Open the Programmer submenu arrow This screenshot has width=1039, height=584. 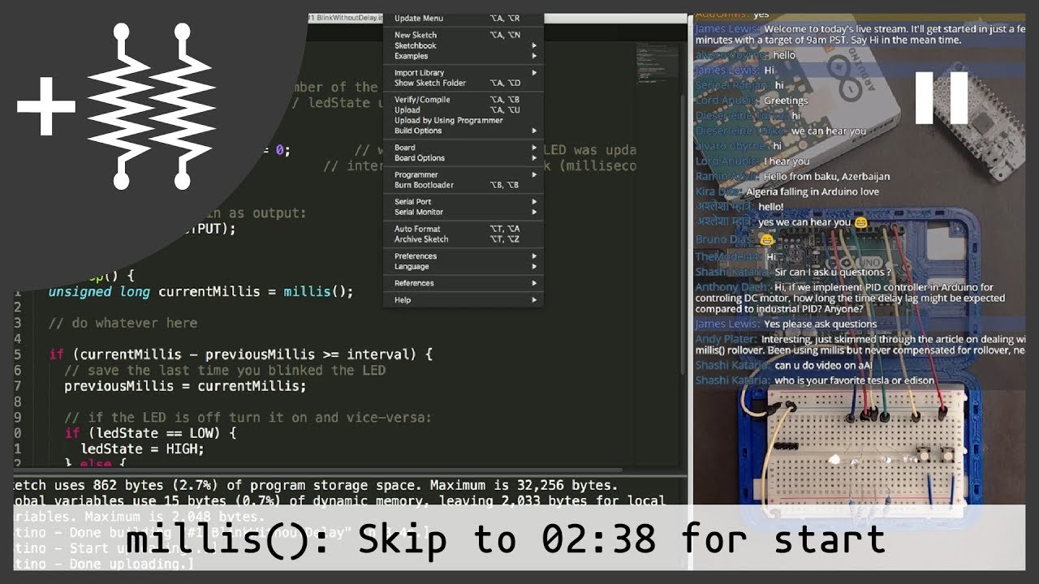534,174
